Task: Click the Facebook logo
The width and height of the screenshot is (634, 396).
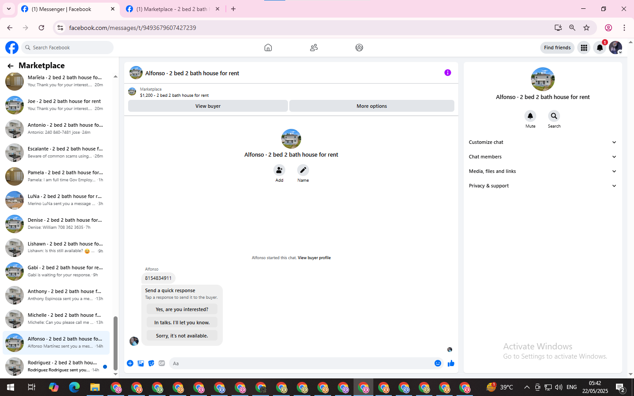Action: click(x=12, y=48)
